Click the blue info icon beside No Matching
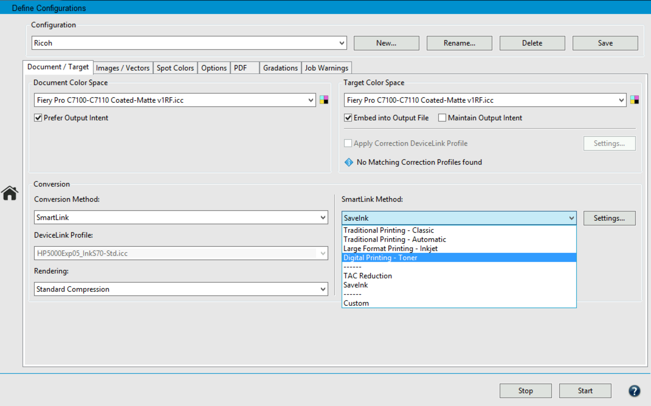 click(x=349, y=162)
